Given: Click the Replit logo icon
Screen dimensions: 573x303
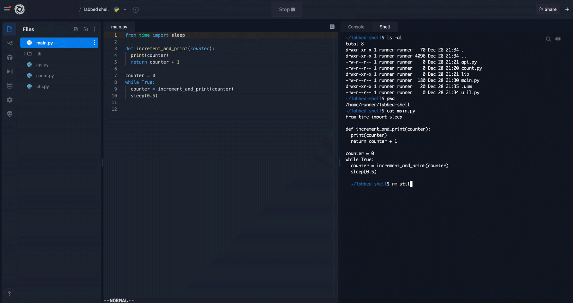Looking at the screenshot, I should tap(20, 9).
